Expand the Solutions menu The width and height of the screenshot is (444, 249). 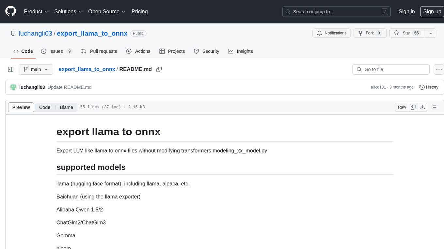pos(68,11)
